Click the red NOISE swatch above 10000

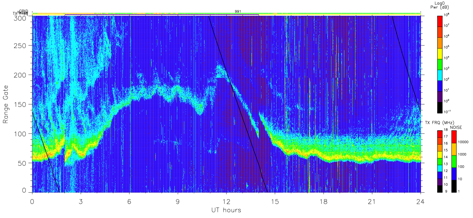click(x=455, y=136)
